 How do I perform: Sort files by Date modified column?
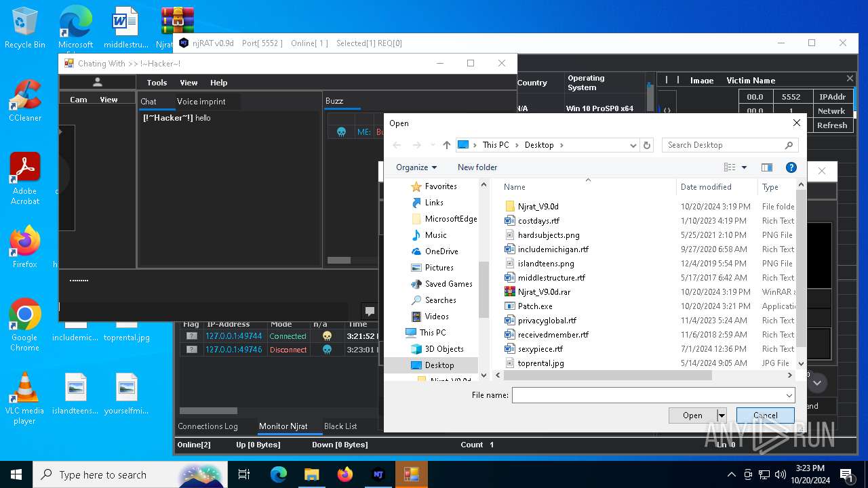click(717, 187)
